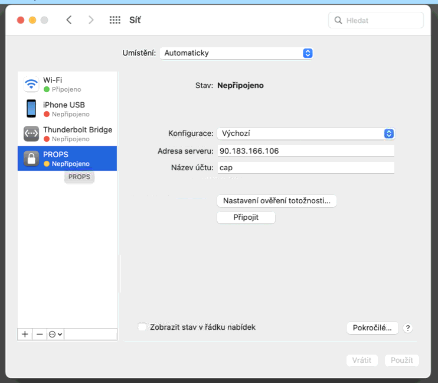Remove the selected service with minus button
The height and width of the screenshot is (383, 438).
click(40, 334)
